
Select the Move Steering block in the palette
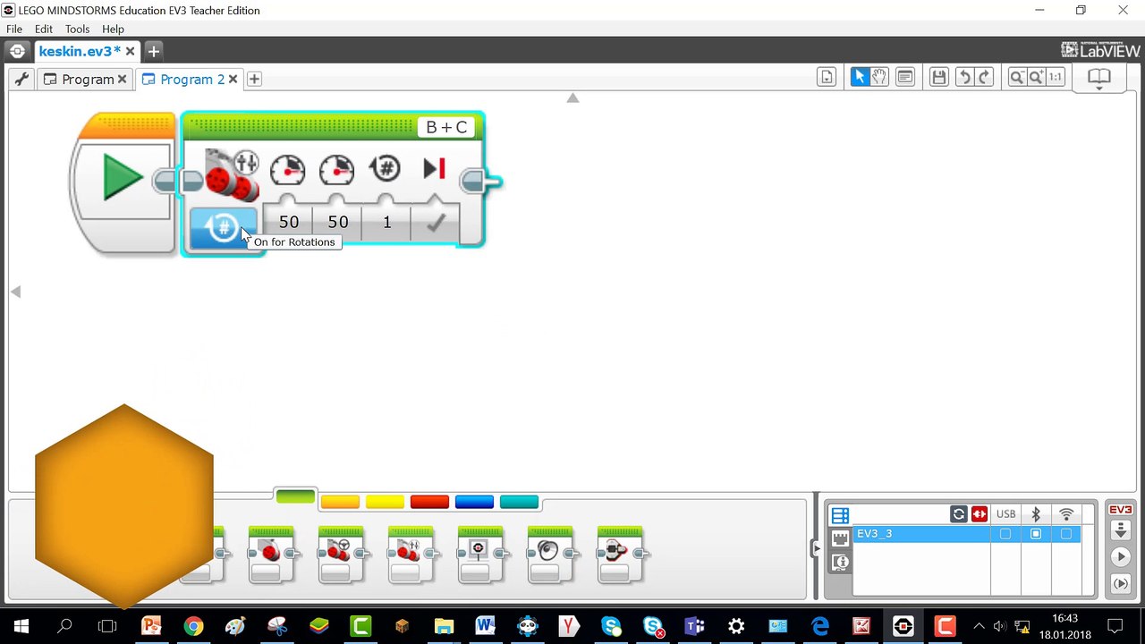pyautogui.click(x=341, y=555)
